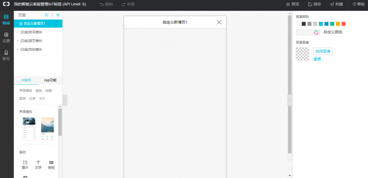Select the 文字 (Text) component
Image resolution: width=368 pixels, height=178 pixels.
click(x=38, y=165)
